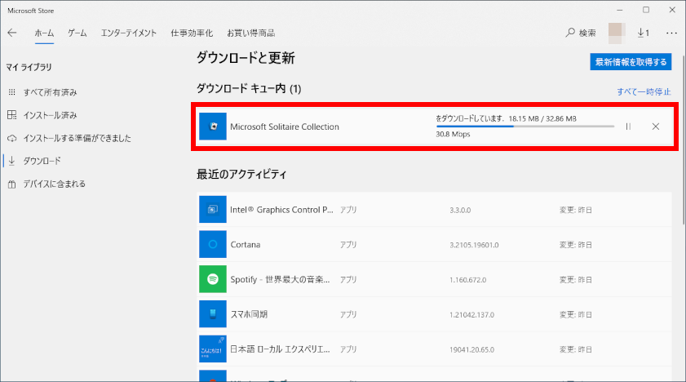This screenshot has width=686, height=382.
Task: Cancel the Microsoft Solitaire Collection download
Action: coord(655,127)
